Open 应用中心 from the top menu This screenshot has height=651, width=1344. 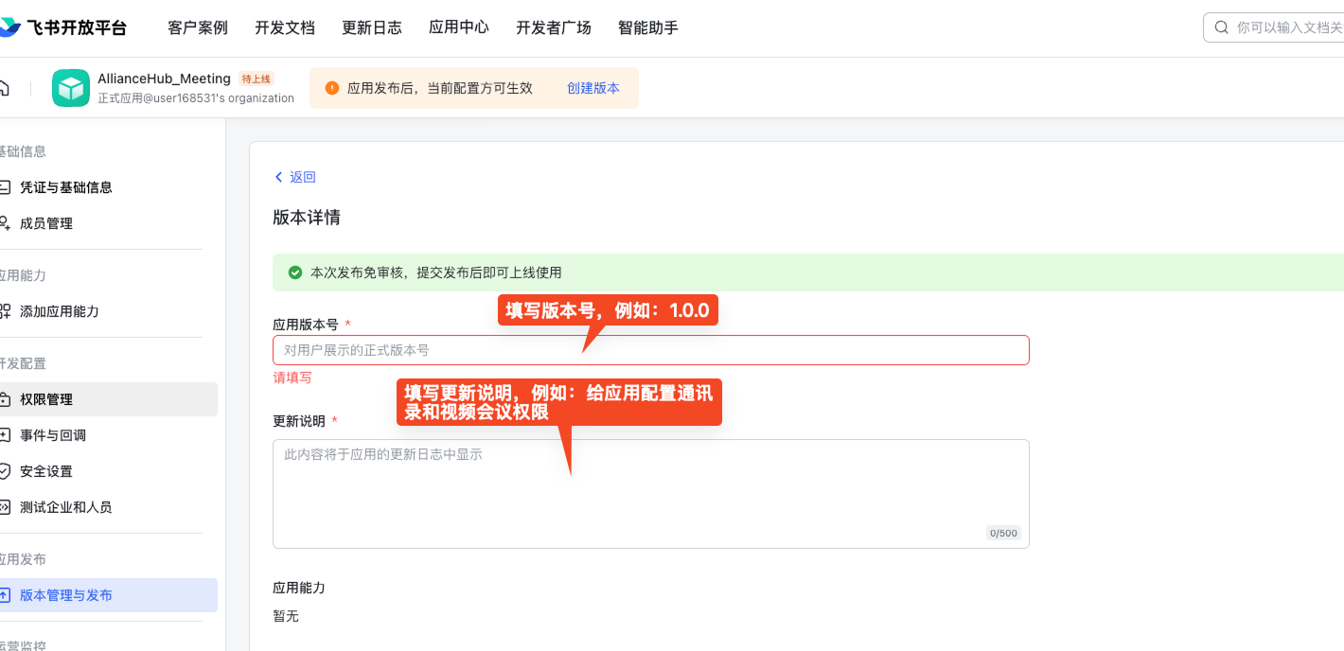459,27
